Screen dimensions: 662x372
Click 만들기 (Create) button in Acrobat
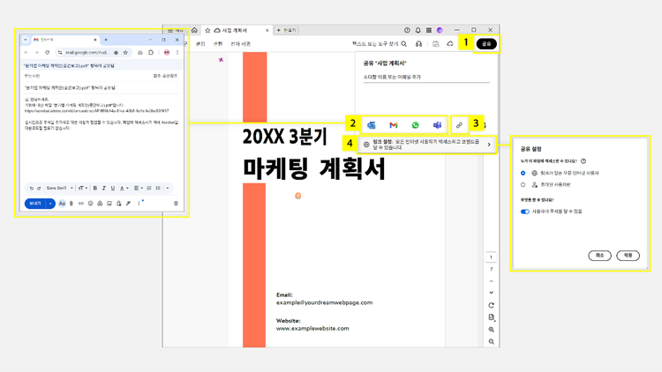[x=287, y=30]
